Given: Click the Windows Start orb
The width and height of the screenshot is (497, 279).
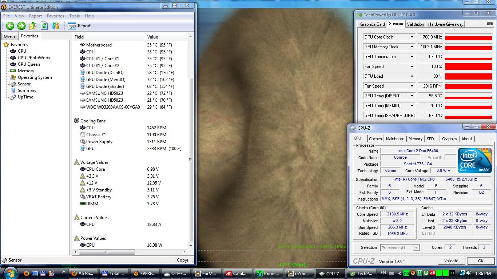Looking at the screenshot, I should click(x=10, y=273).
